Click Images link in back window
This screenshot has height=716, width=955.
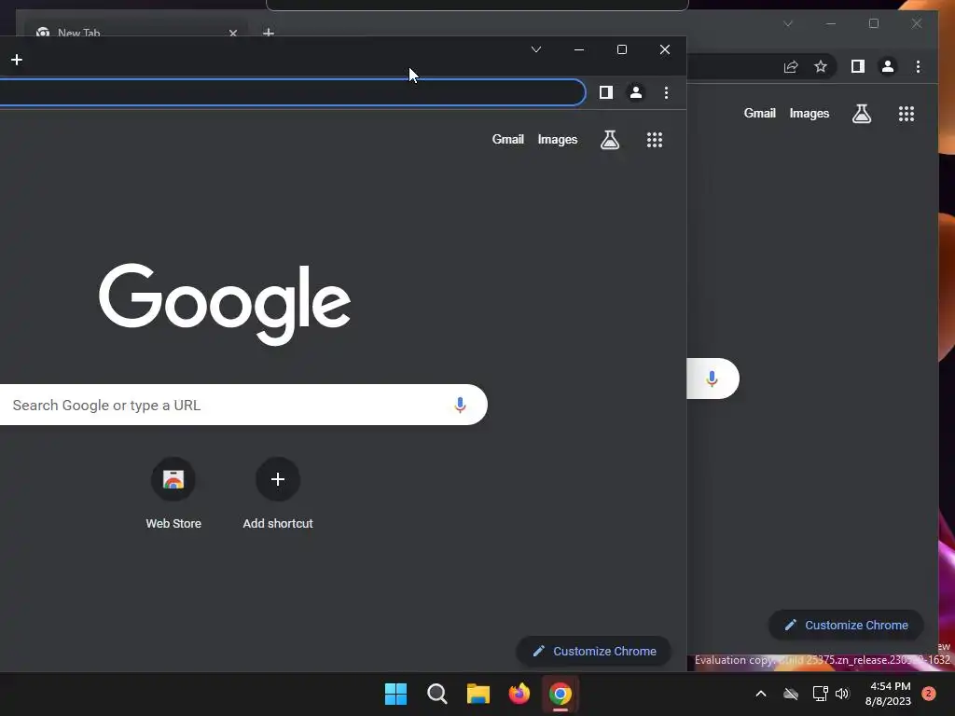(809, 113)
